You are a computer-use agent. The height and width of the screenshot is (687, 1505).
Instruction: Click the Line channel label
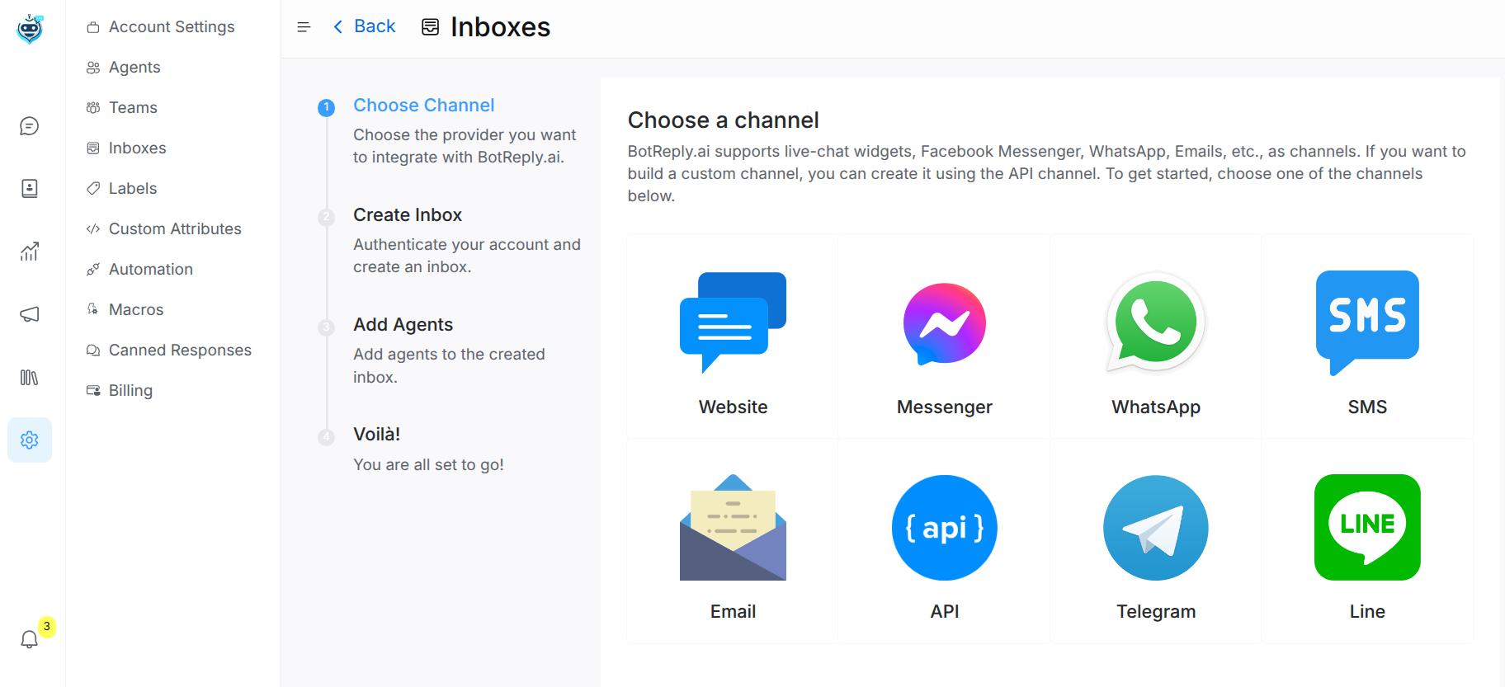pos(1367,611)
